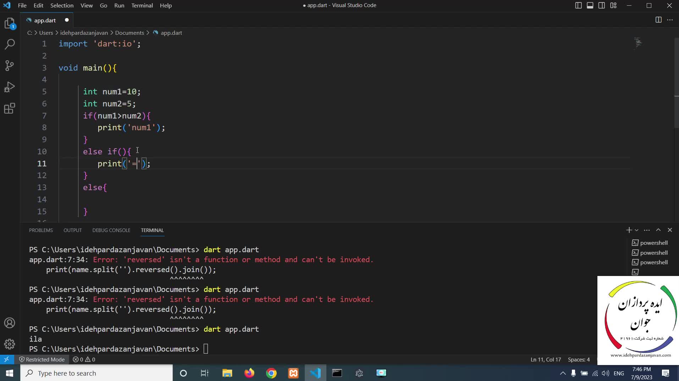Switch to the PROBLEMS panel tab
This screenshot has width=679, height=381.
tap(41, 230)
